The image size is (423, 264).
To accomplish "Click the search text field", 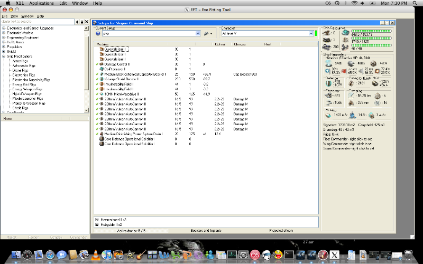I will (38, 22).
